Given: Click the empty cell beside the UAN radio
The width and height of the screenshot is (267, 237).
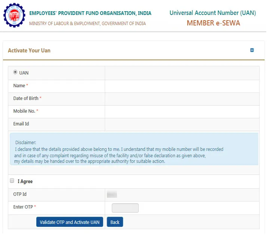Looking at the screenshot, I should pos(182,73).
